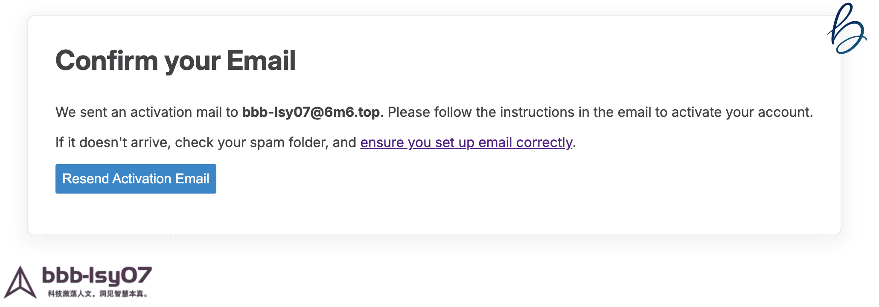Image resolution: width=879 pixels, height=307 pixels.
Task: Click the purple triangle logo icon
Action: (20, 283)
